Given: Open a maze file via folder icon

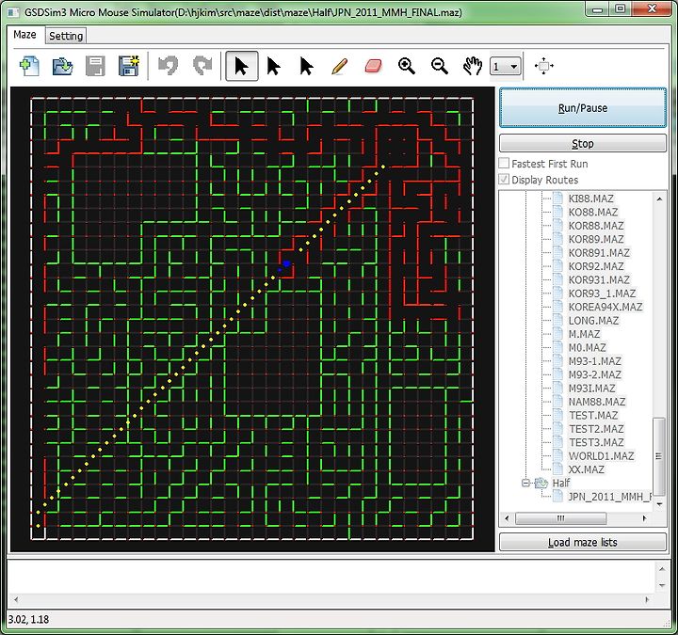Looking at the screenshot, I should click(63, 66).
